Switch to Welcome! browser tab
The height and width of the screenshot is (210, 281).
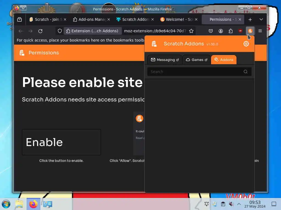click(x=179, y=19)
